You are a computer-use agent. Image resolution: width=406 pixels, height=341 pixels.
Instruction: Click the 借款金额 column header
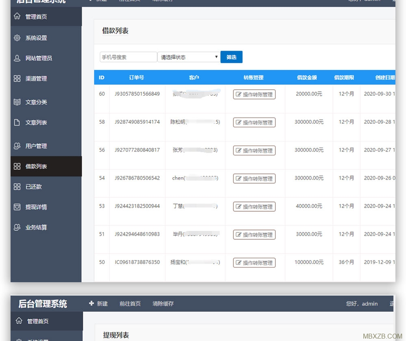[x=307, y=77]
